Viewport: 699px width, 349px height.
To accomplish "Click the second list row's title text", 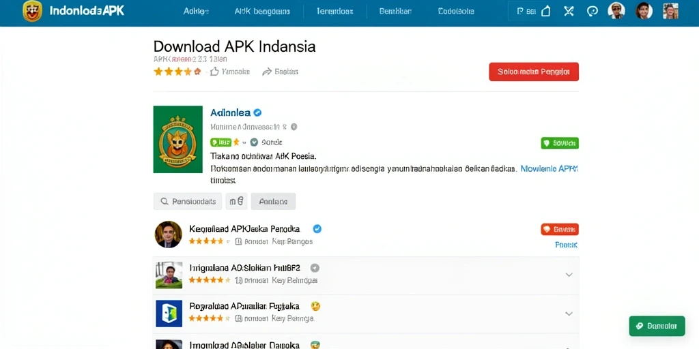I will pyautogui.click(x=245, y=268).
